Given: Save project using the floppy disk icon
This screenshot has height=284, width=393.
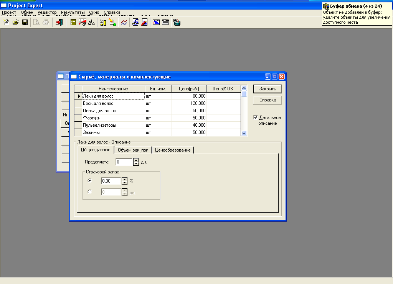Looking at the screenshot, I should tap(25, 23).
